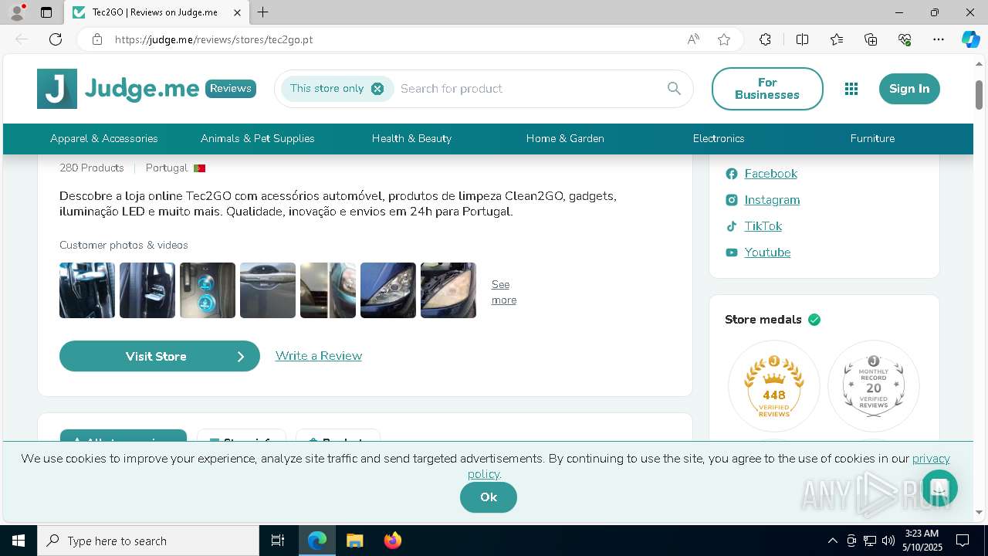Click the TikTok icon
Screen dimensions: 988x556
(x=732, y=226)
